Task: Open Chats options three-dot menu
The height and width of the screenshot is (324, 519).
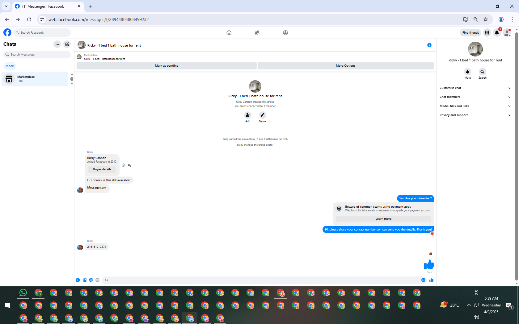Action: pyautogui.click(x=57, y=44)
